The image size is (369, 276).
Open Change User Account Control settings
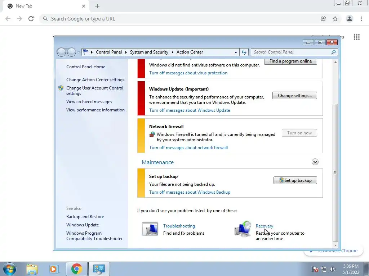tap(95, 91)
